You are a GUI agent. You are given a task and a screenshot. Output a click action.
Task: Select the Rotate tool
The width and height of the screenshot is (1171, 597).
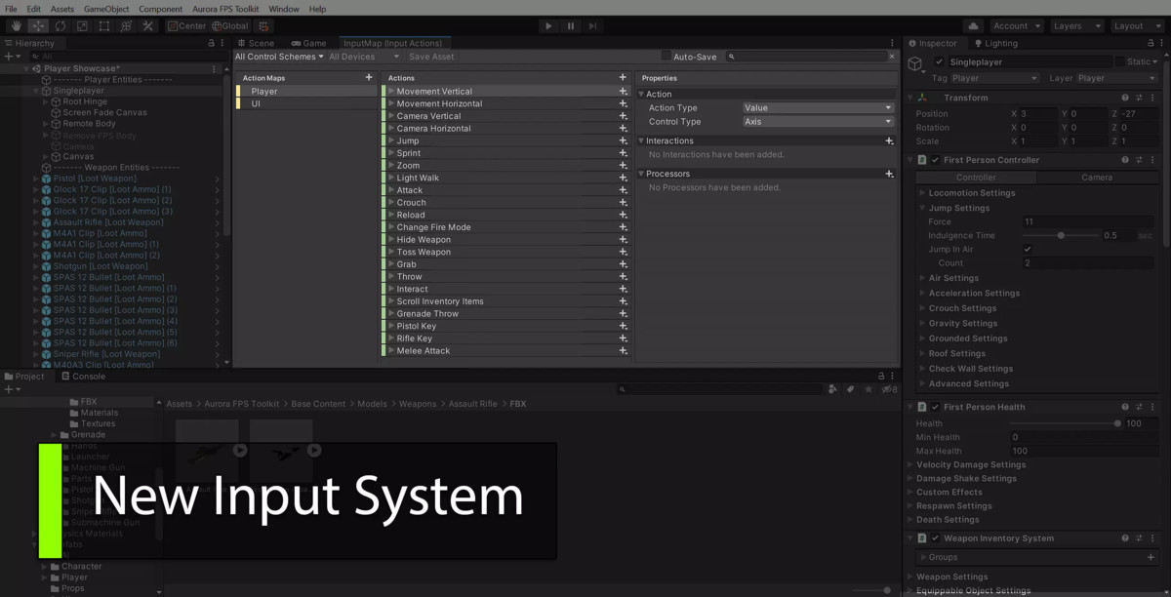pyautogui.click(x=59, y=25)
